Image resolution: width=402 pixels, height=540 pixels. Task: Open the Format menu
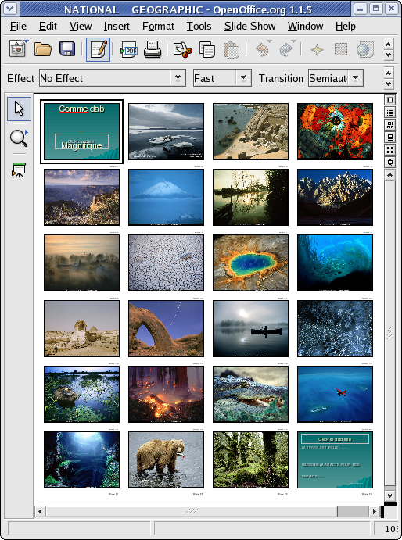click(158, 26)
